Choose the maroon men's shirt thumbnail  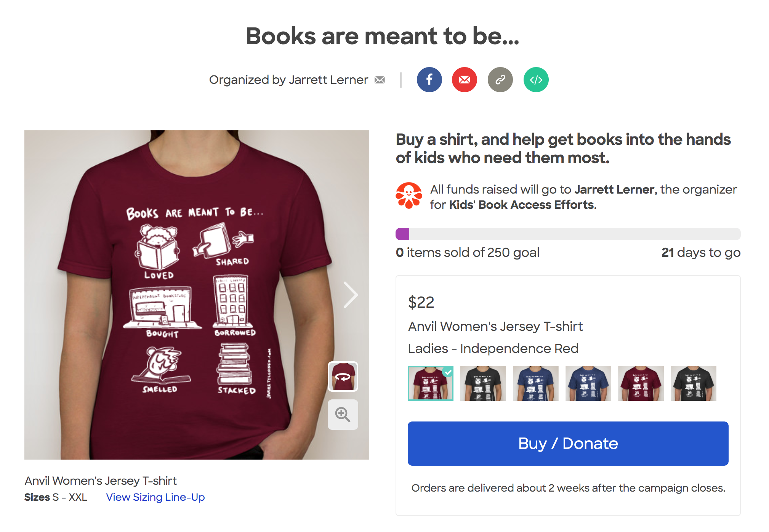pos(641,383)
